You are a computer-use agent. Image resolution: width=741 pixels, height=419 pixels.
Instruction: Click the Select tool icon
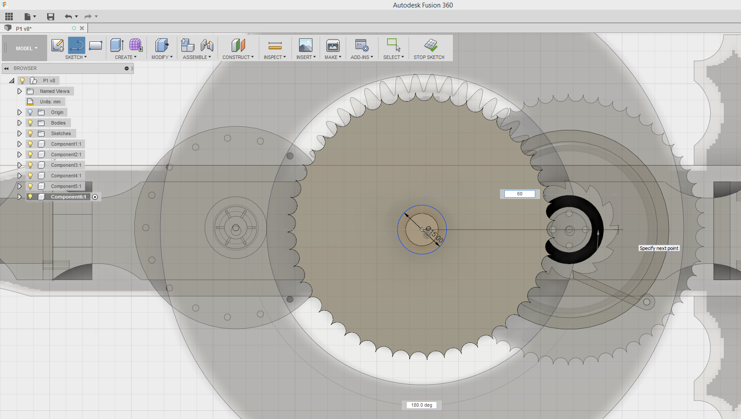click(x=393, y=45)
